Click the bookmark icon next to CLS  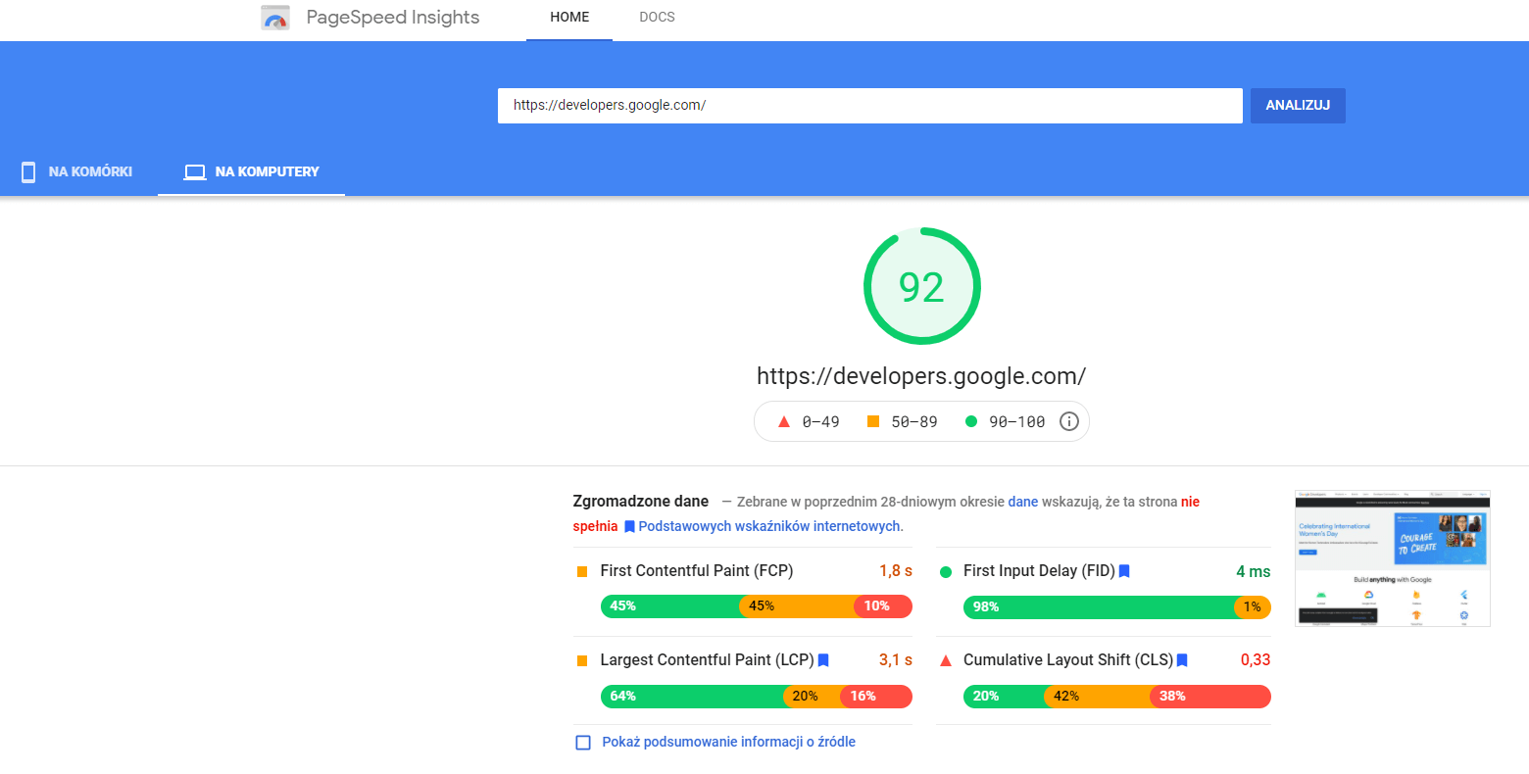click(1182, 660)
